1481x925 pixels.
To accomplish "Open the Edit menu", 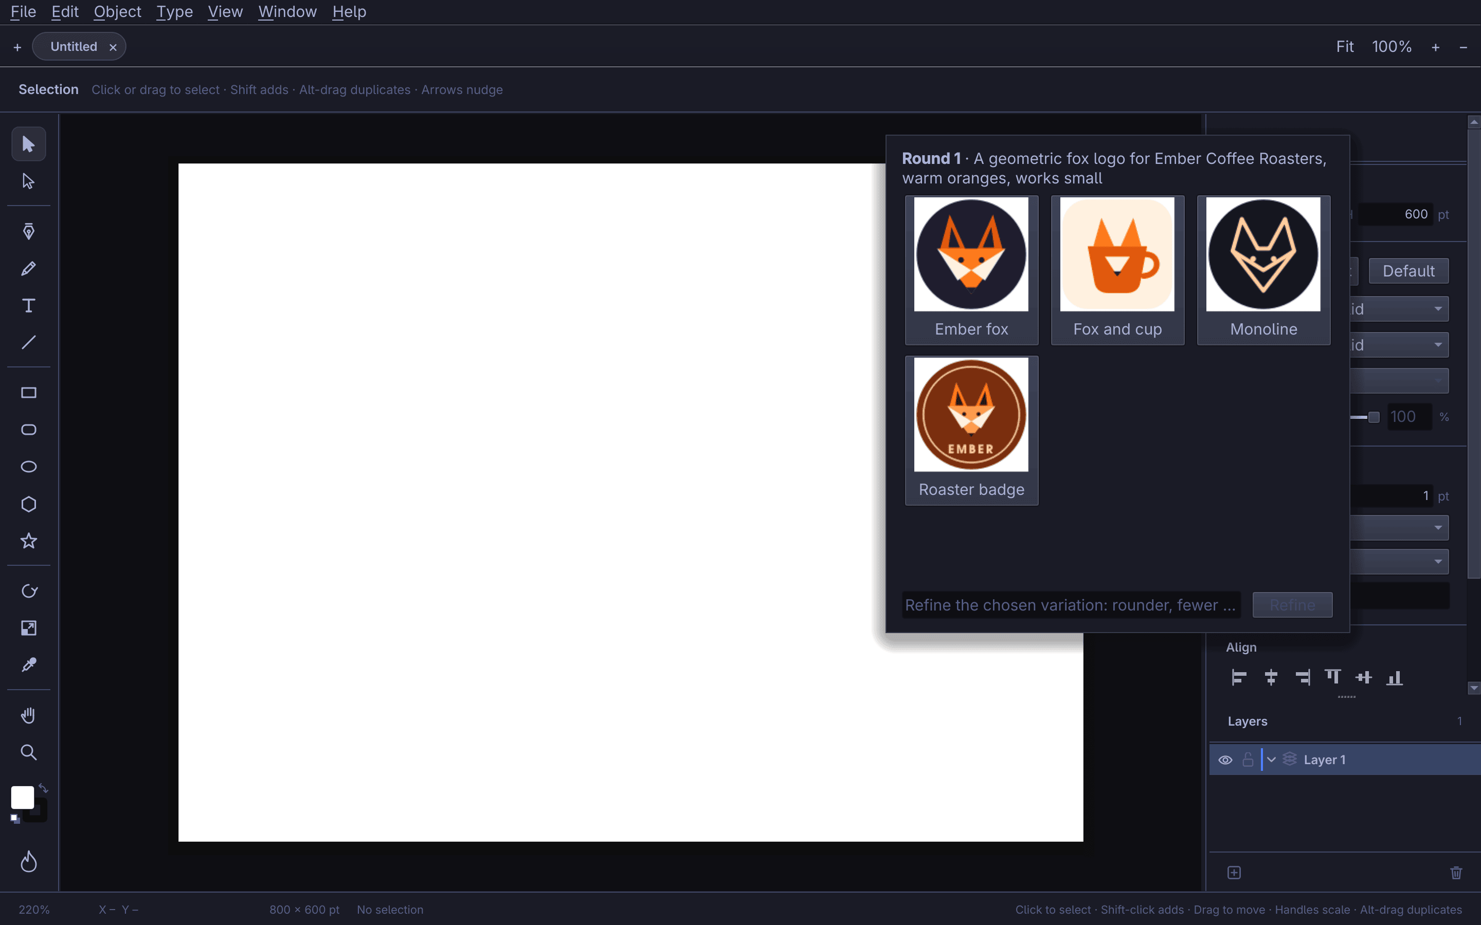I will (65, 12).
